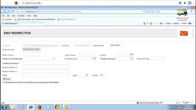The image size is (196, 110).
Task: Refresh the page using address bar icon
Action: coord(146,12)
